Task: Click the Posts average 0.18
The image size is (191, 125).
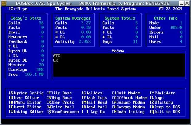Action: (x=86, y=28)
